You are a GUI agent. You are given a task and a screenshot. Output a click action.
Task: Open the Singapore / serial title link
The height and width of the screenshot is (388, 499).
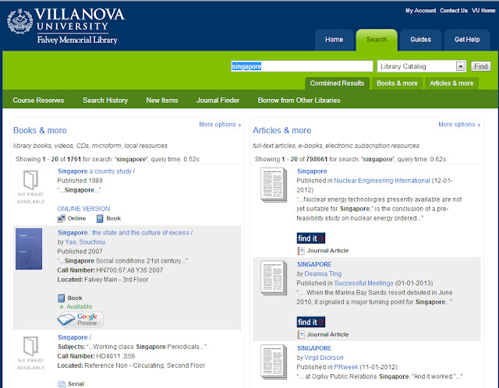pyautogui.click(x=74, y=337)
